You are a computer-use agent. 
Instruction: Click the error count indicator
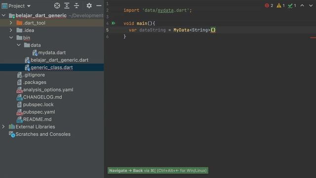click(269, 5)
